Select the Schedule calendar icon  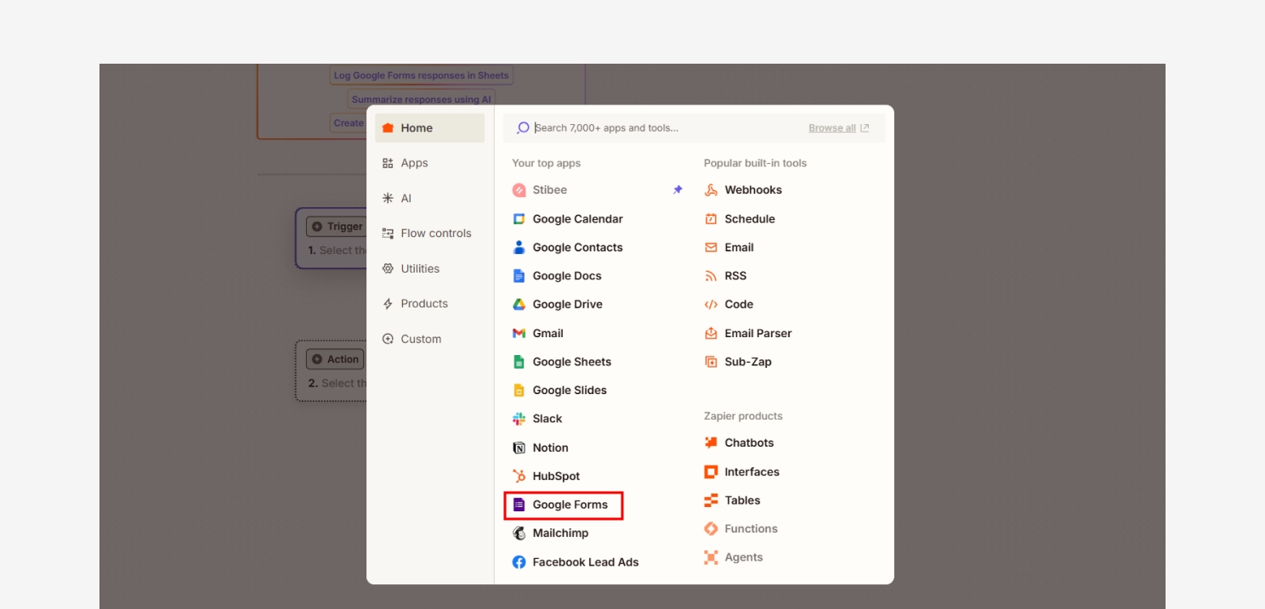712,219
